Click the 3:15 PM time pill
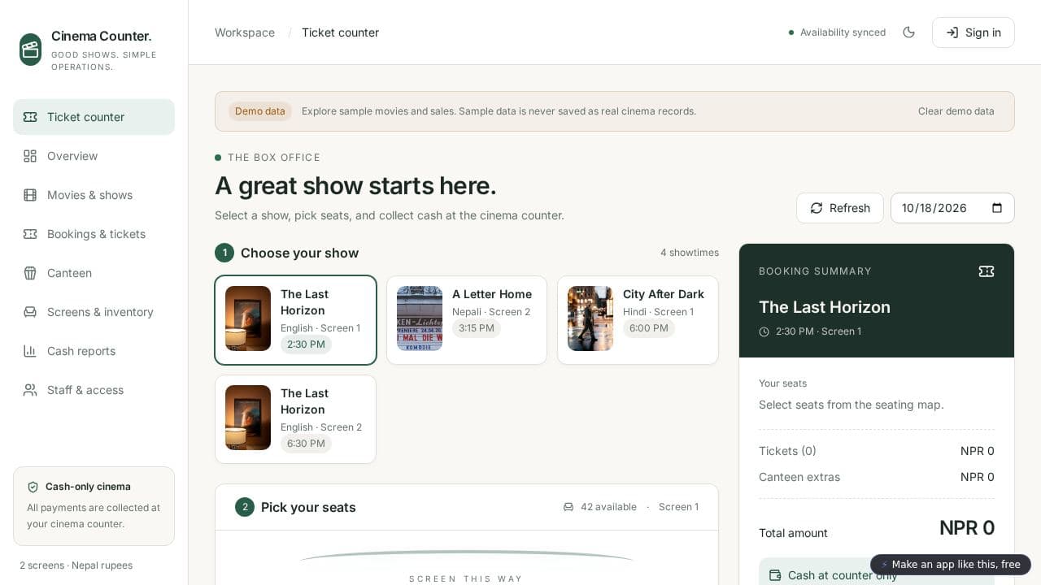The width and height of the screenshot is (1041, 585). [x=477, y=328]
